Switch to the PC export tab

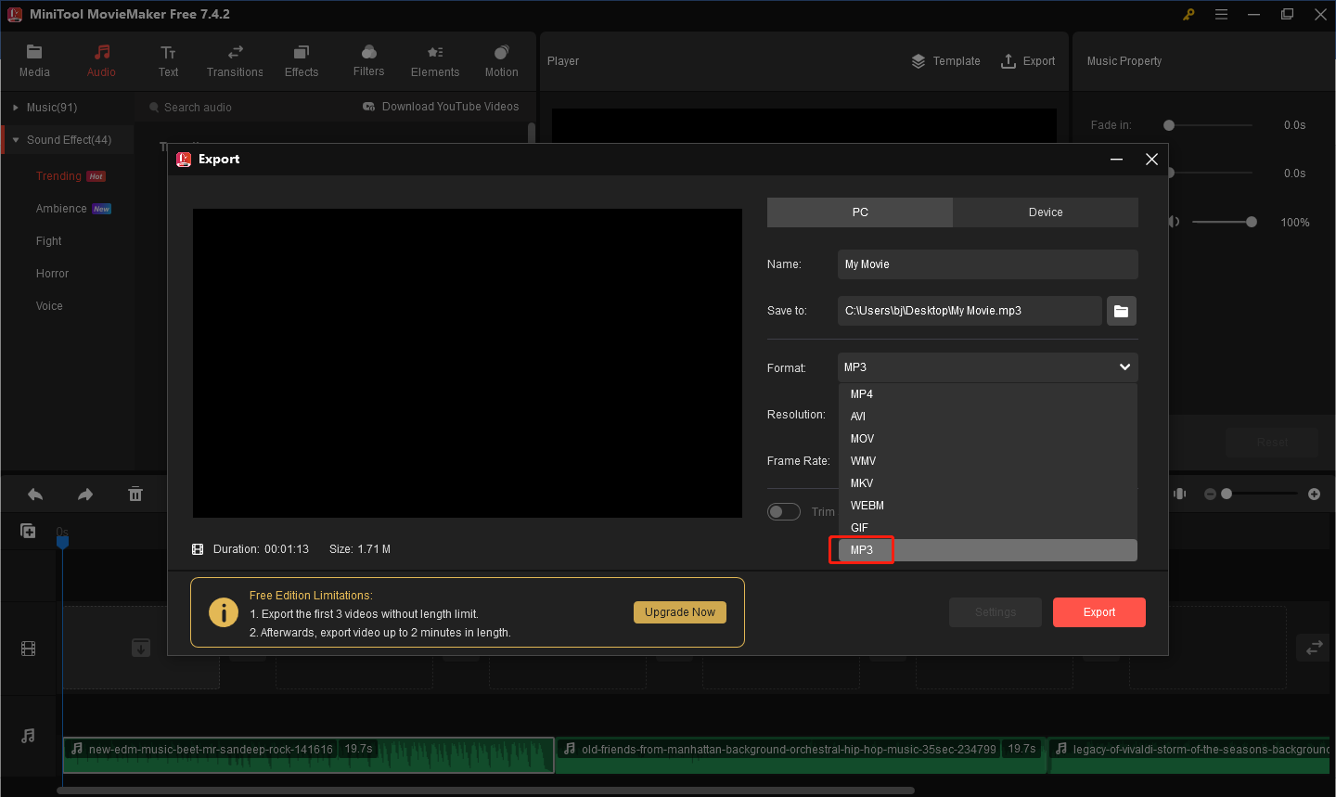pyautogui.click(x=860, y=212)
